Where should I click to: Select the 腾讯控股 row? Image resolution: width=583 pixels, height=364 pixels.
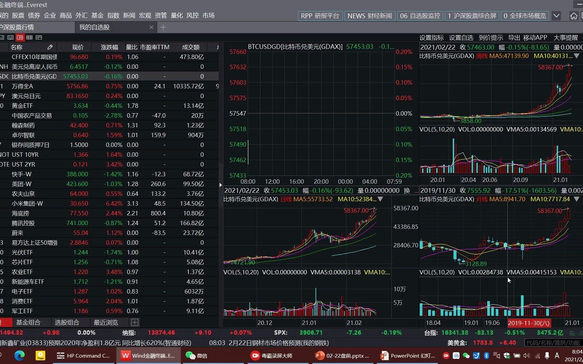(x=109, y=223)
